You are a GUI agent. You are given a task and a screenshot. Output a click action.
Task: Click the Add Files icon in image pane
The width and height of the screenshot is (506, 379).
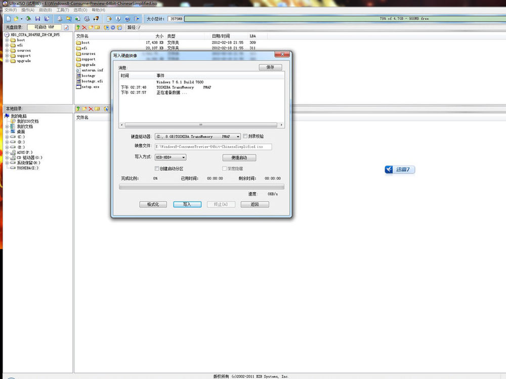(x=106, y=27)
